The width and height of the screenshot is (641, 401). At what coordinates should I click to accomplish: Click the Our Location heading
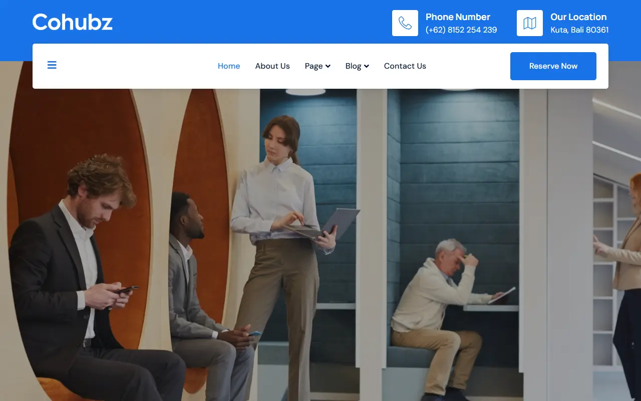[x=578, y=17]
